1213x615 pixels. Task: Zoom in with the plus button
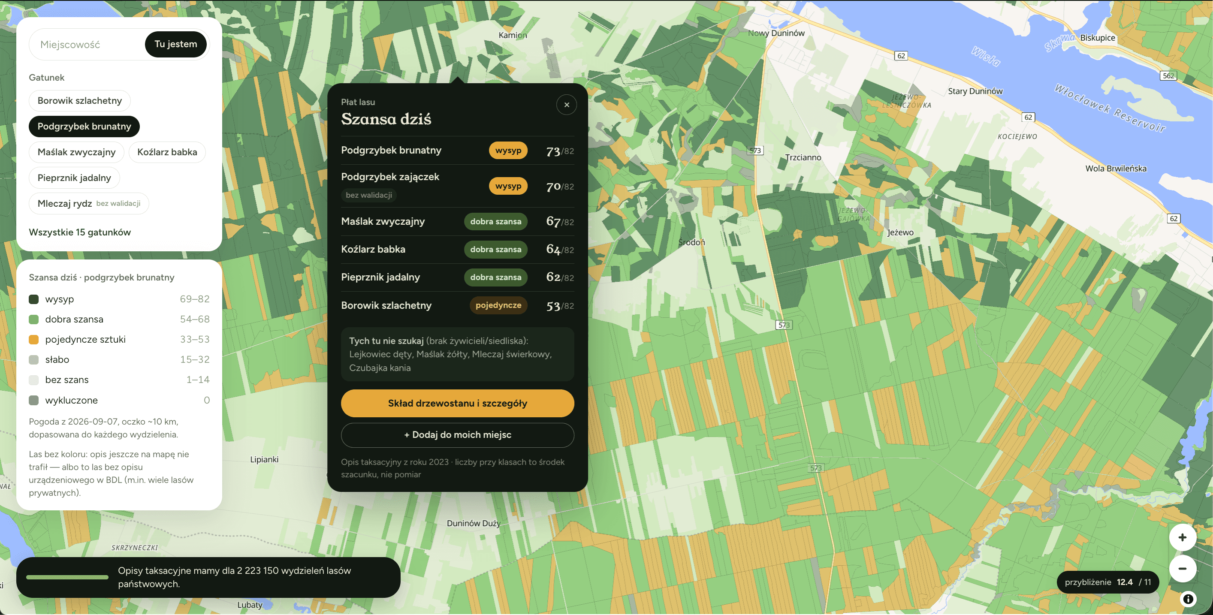[1182, 537]
